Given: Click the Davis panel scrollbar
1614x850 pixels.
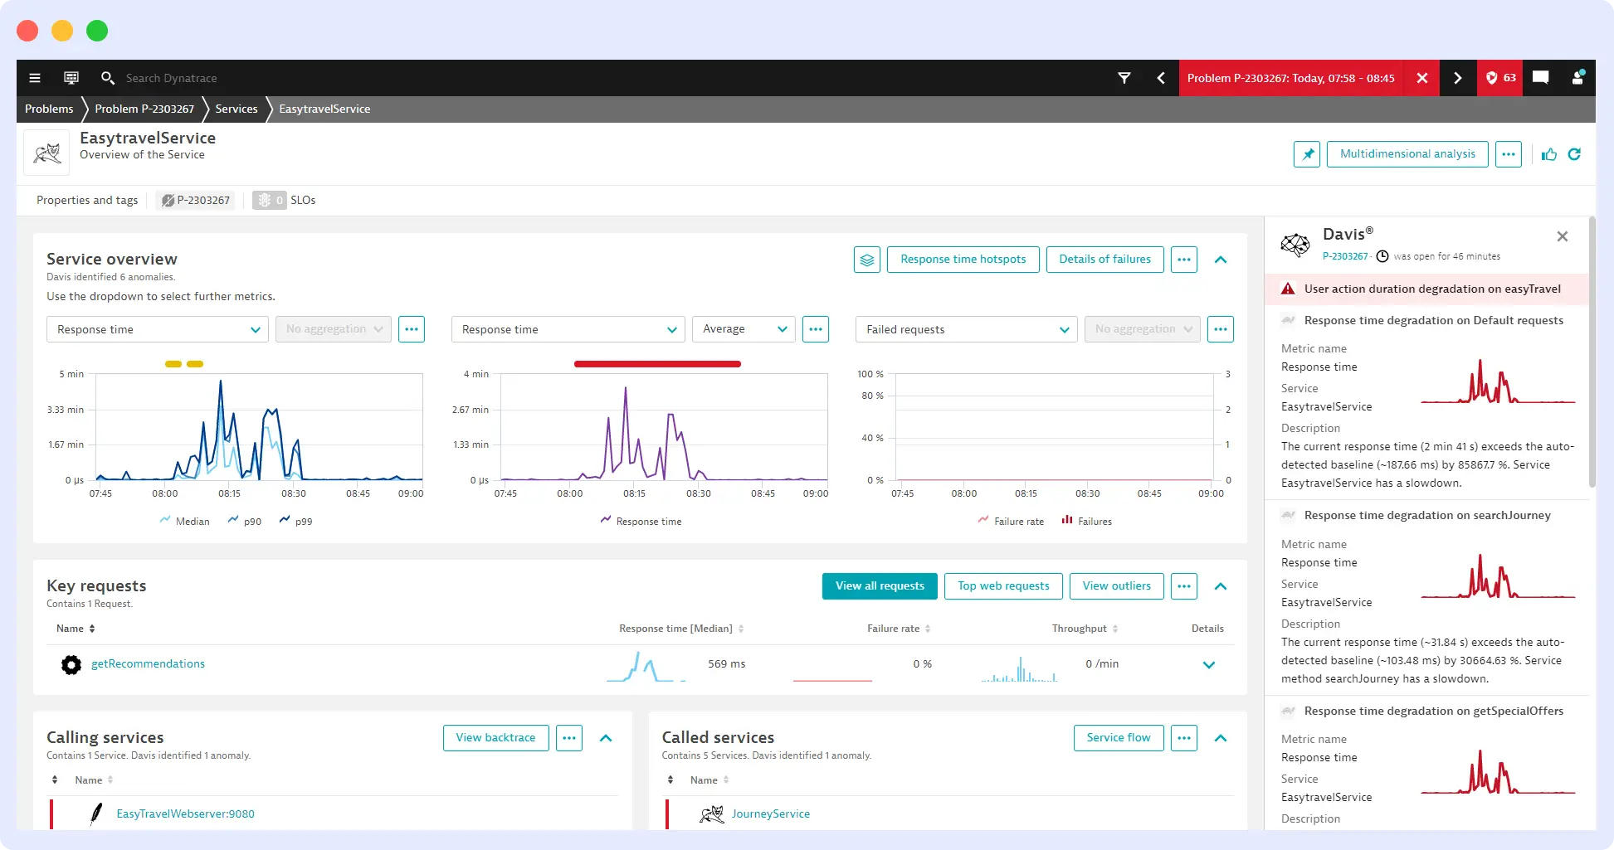Looking at the screenshot, I should point(1592,352).
